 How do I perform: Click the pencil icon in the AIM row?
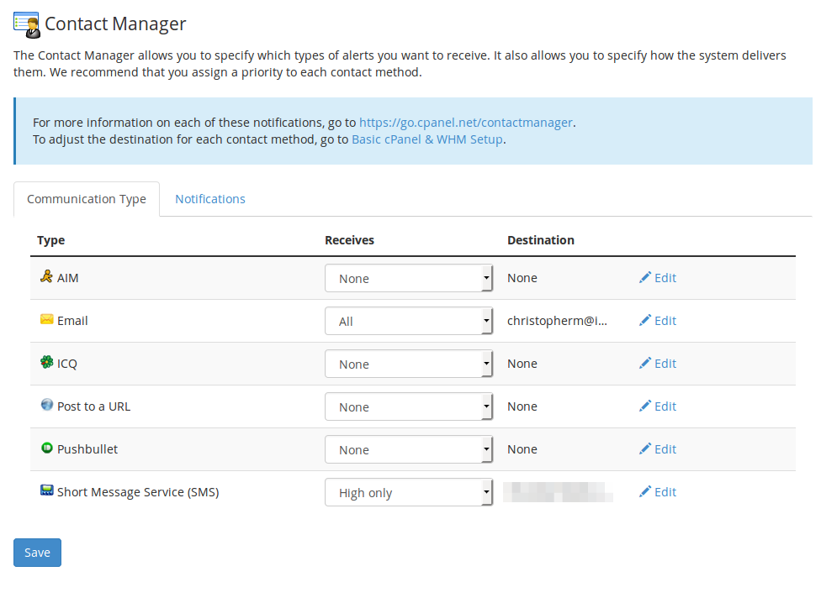pyautogui.click(x=645, y=278)
